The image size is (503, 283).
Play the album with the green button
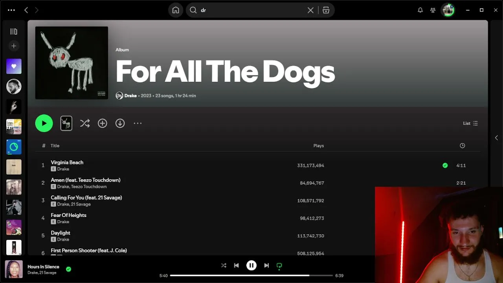[x=44, y=123]
